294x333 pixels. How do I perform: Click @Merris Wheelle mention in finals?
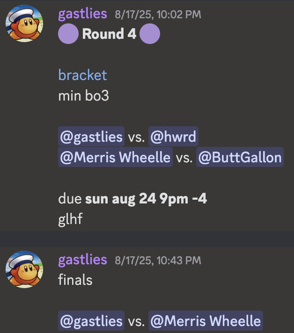(206, 320)
